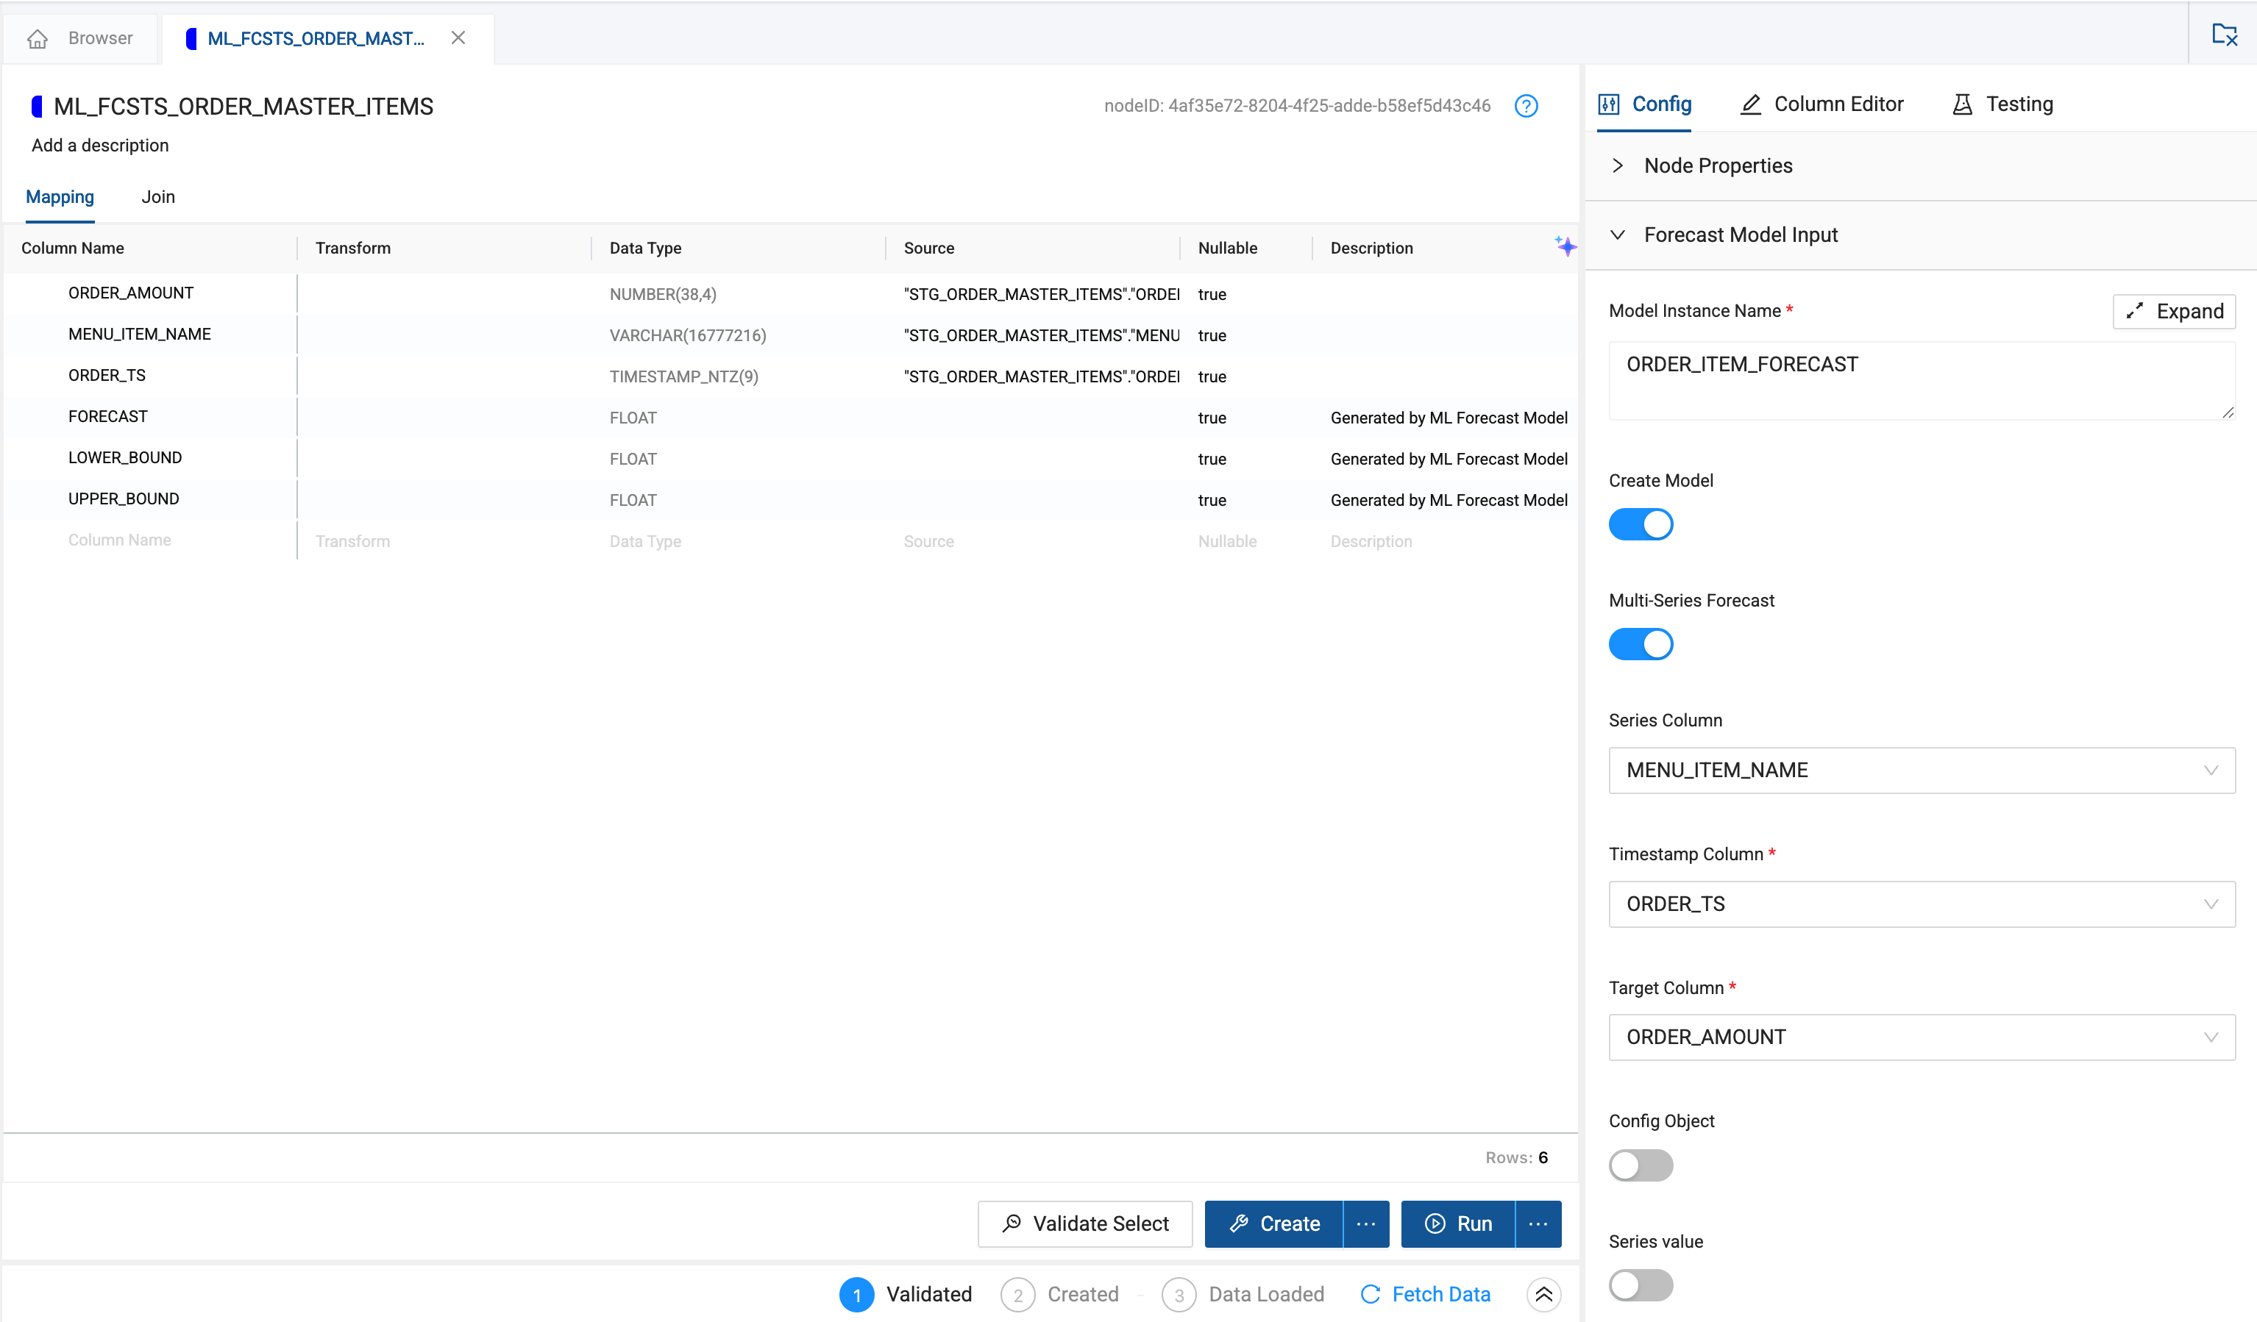Close the ML_FCSTS_ORDER_MAST tab

458,37
